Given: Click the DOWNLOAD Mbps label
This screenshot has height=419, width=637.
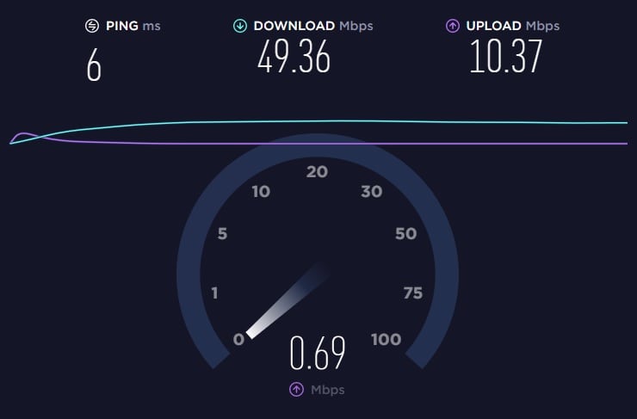Looking at the screenshot, I should coord(313,26).
